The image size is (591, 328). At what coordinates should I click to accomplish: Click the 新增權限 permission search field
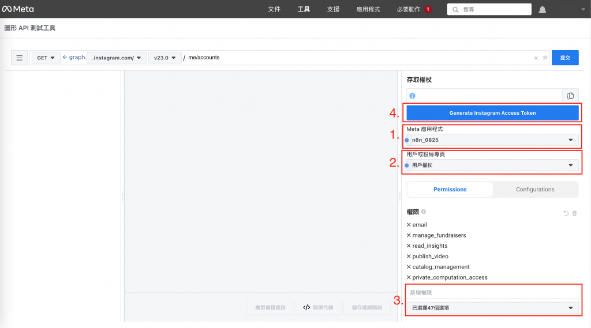493,293
